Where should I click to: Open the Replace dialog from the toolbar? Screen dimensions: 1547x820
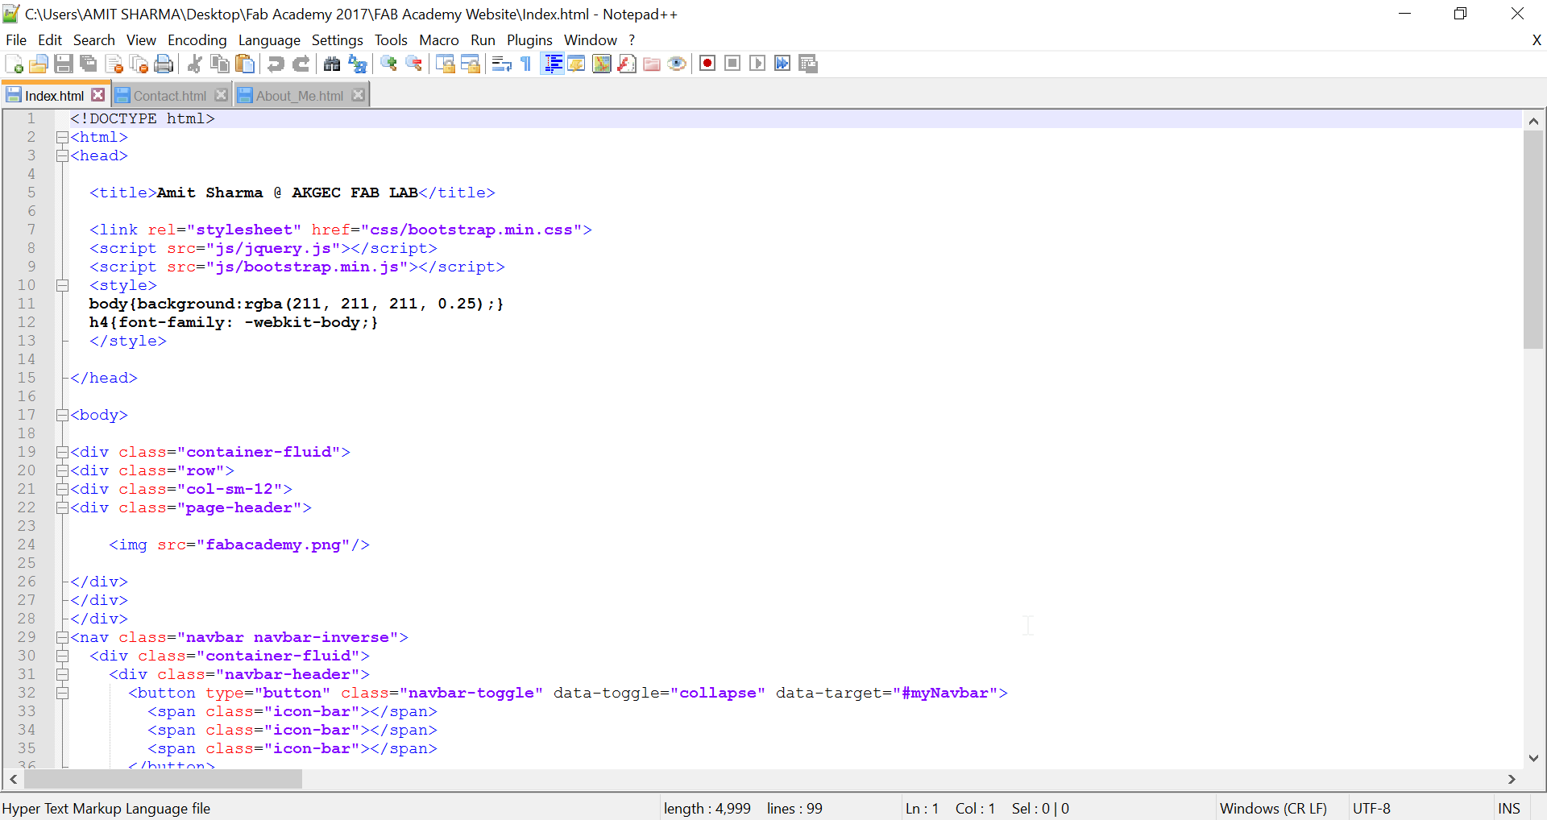357,64
